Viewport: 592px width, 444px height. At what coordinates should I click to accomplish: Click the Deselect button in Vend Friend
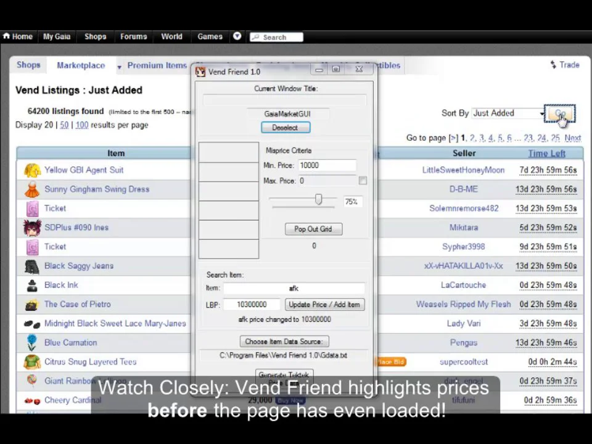pos(286,128)
